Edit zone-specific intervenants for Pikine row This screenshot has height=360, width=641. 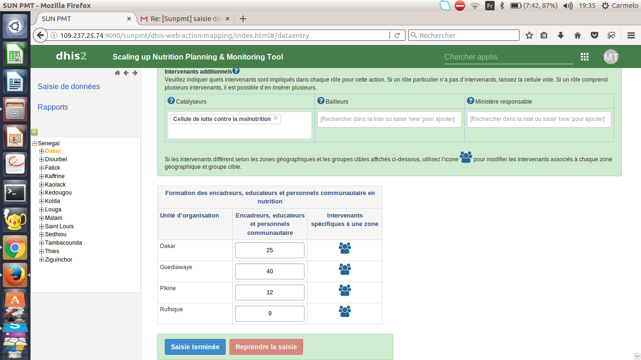[345, 290]
